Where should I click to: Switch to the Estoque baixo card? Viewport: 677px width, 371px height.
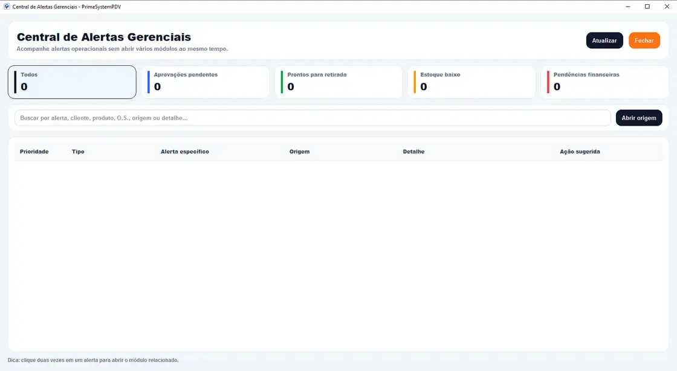[471, 82]
